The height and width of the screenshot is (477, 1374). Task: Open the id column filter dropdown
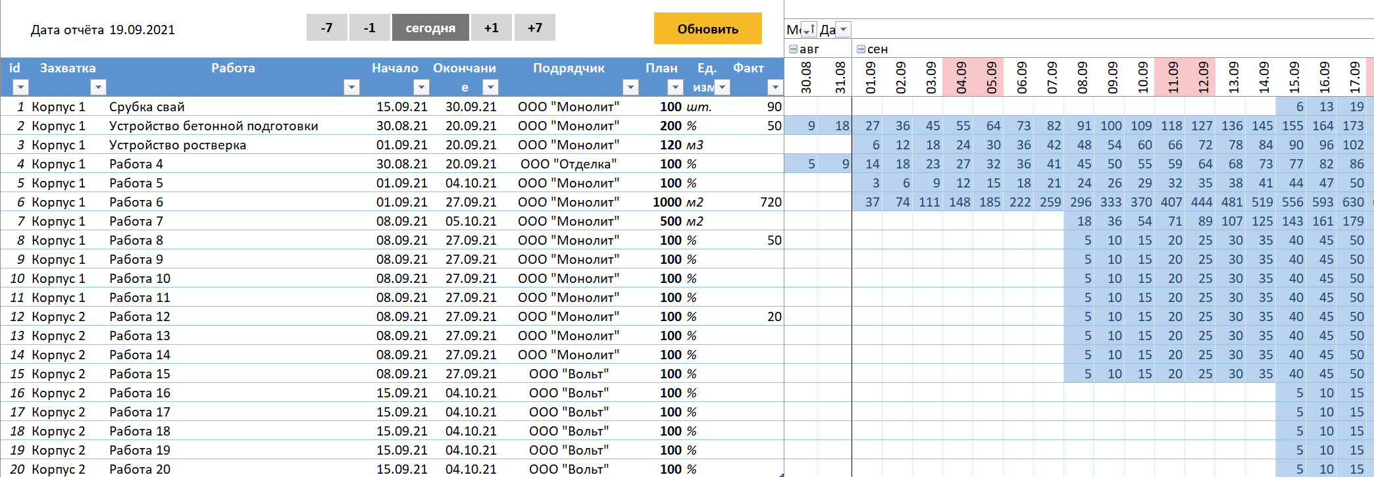[20, 87]
